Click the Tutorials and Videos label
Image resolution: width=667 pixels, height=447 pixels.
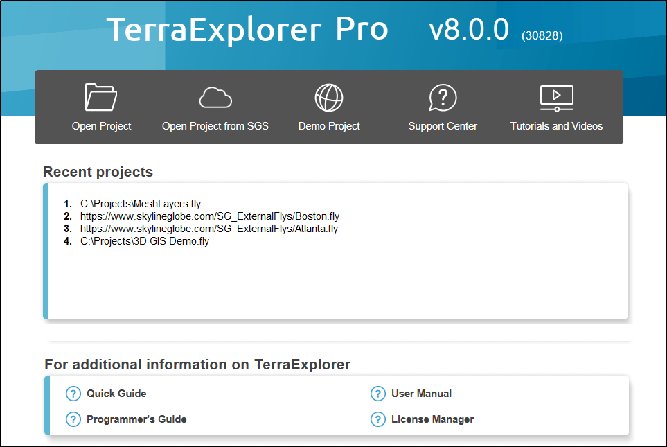(x=556, y=126)
